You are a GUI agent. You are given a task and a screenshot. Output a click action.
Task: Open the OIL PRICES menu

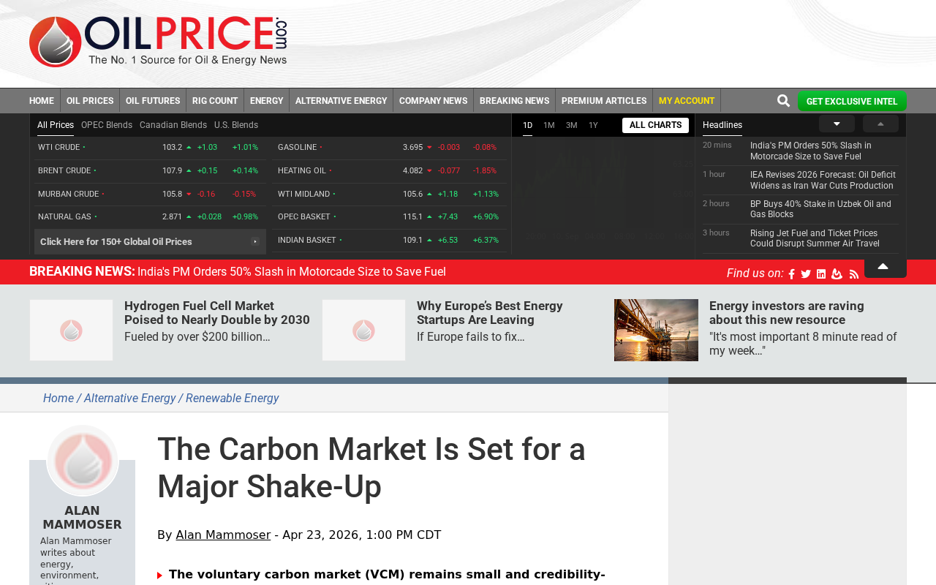90,101
